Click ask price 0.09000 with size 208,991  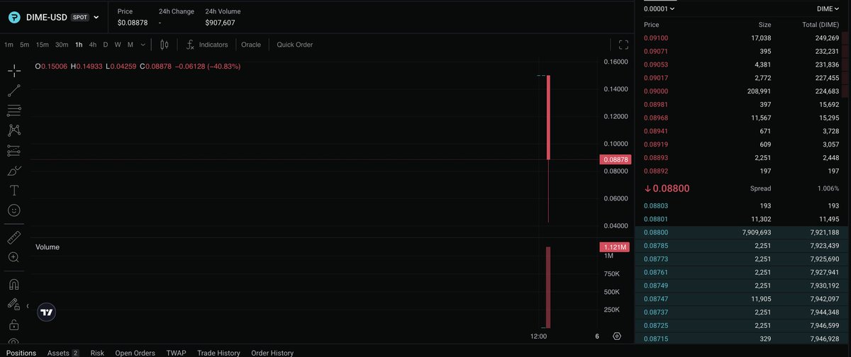click(743, 91)
